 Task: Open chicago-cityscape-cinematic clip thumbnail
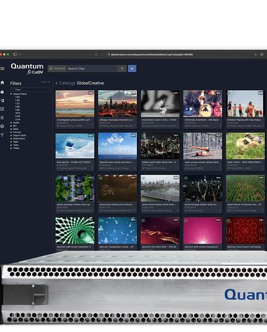pos(117,103)
